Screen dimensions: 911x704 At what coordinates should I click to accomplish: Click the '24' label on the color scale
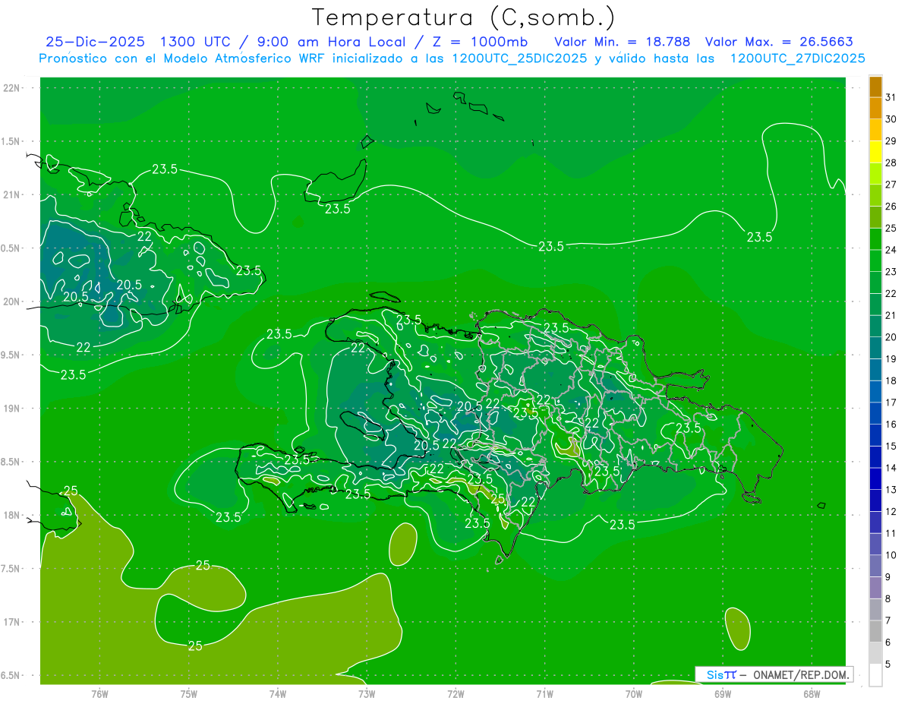pos(891,250)
